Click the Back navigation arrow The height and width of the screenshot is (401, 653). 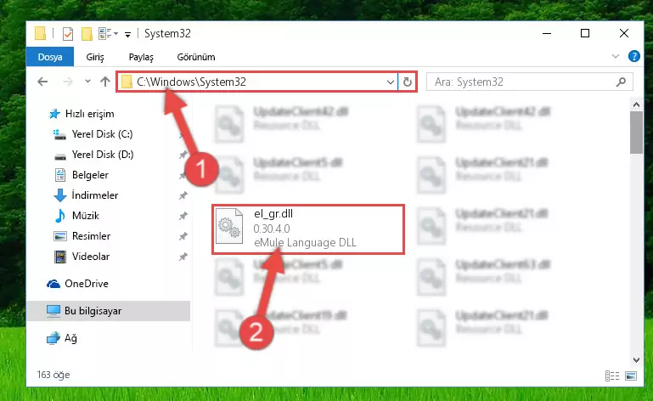tap(42, 82)
